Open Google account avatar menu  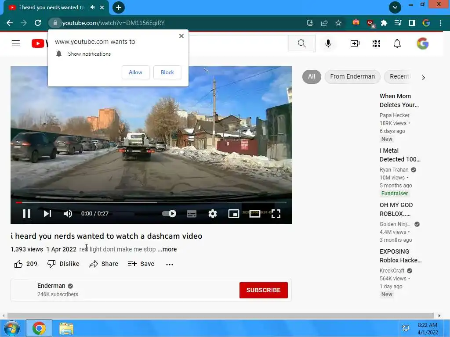point(423,43)
